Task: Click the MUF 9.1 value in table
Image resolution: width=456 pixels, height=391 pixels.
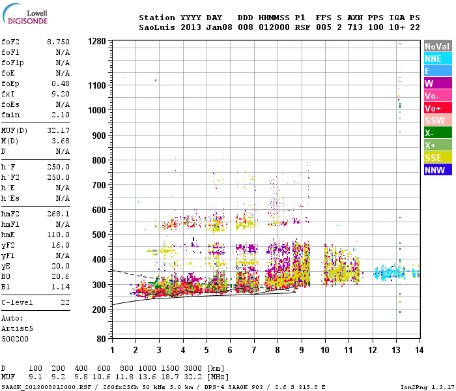Action: pos(35,377)
